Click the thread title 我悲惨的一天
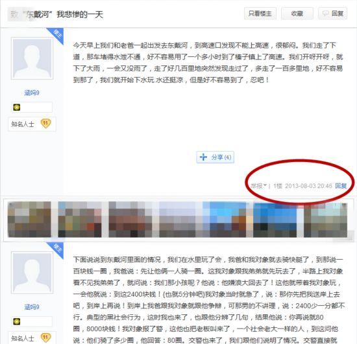This screenshot has width=357, height=344. point(80,14)
